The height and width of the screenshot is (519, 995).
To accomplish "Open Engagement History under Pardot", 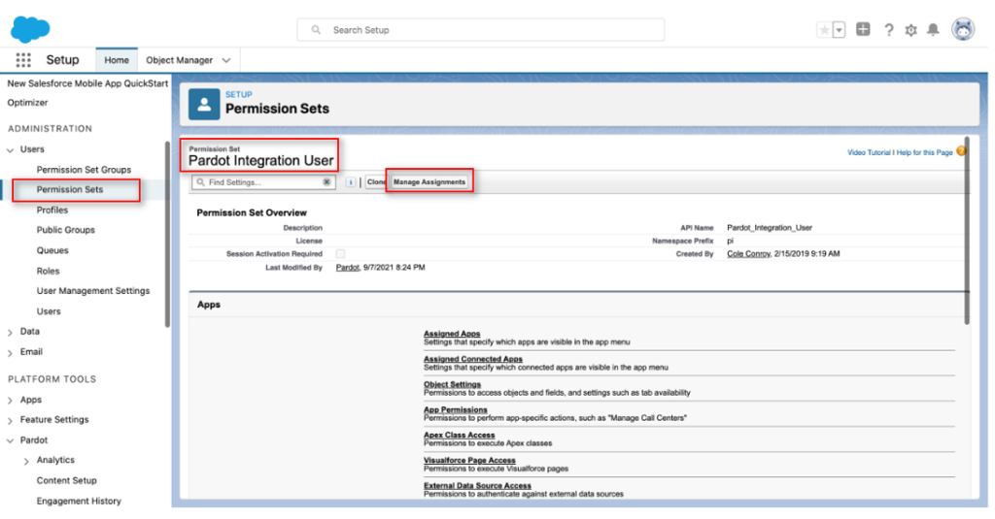I will tap(79, 501).
